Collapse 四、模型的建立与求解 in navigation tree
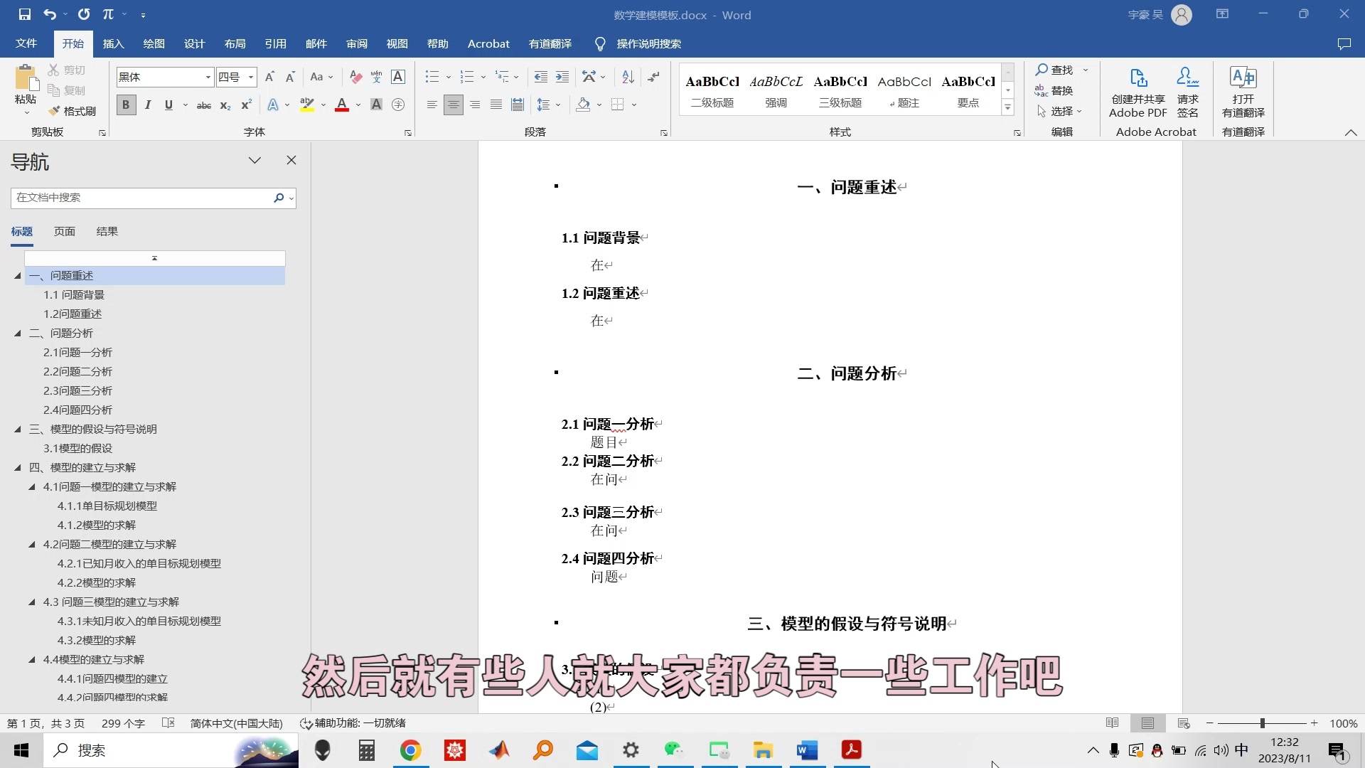 tap(18, 467)
